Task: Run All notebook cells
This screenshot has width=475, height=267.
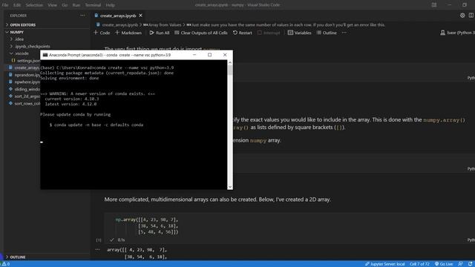Action: [160, 33]
